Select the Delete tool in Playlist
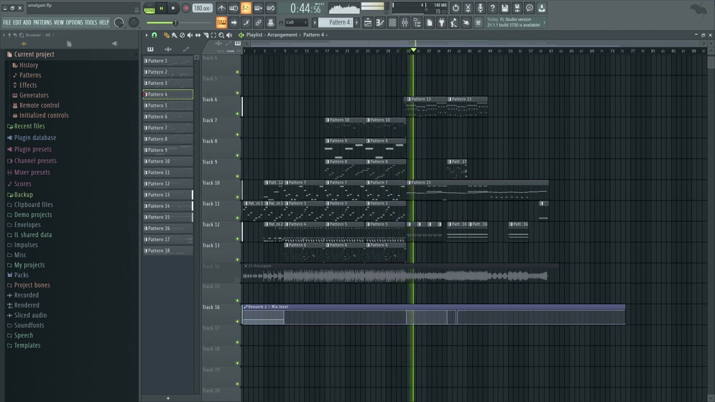The image size is (715, 402). [x=182, y=35]
